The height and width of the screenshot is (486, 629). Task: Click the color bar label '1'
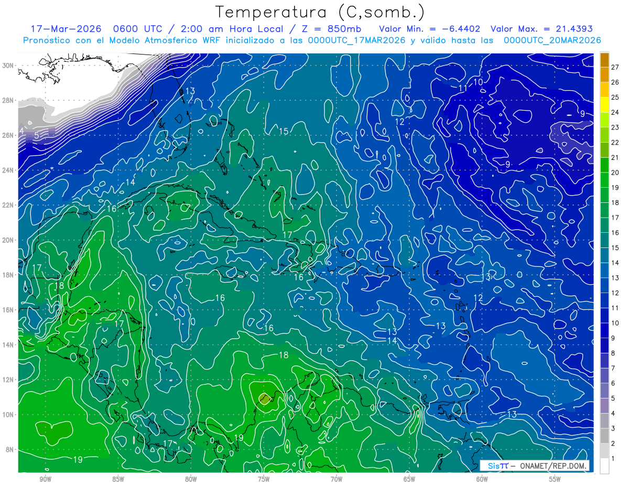pyautogui.click(x=613, y=459)
